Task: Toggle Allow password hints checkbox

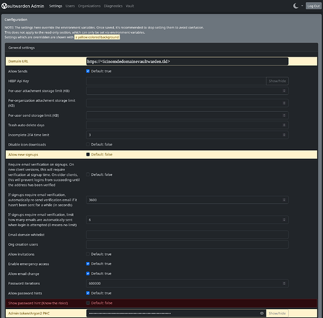Action: point(88,293)
